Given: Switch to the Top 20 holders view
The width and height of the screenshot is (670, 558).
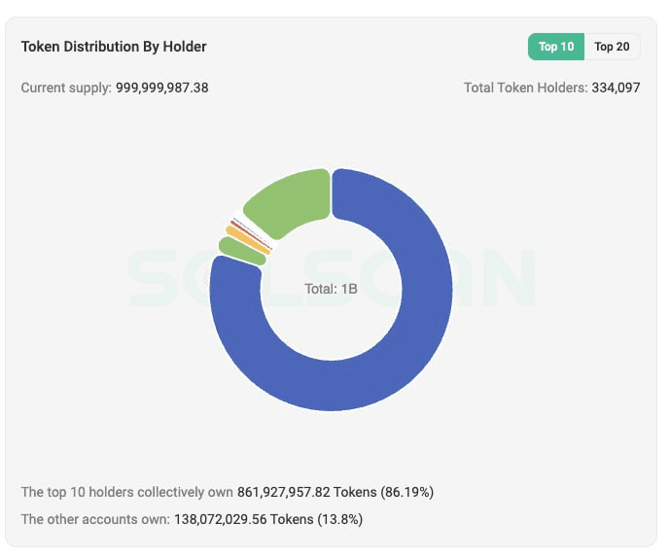Looking at the screenshot, I should pyautogui.click(x=612, y=47).
